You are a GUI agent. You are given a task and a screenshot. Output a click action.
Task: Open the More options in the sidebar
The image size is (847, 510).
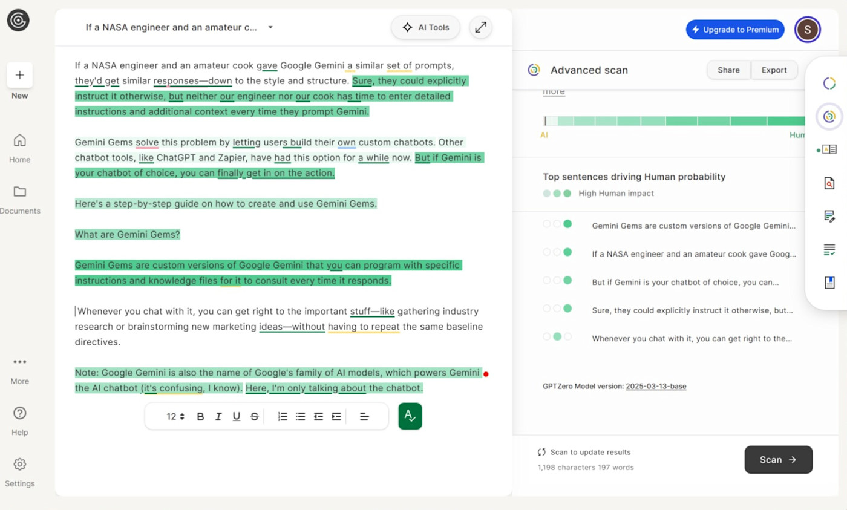20,370
